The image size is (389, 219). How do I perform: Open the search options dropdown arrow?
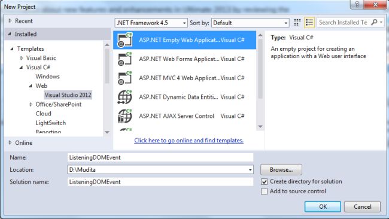[x=381, y=22]
